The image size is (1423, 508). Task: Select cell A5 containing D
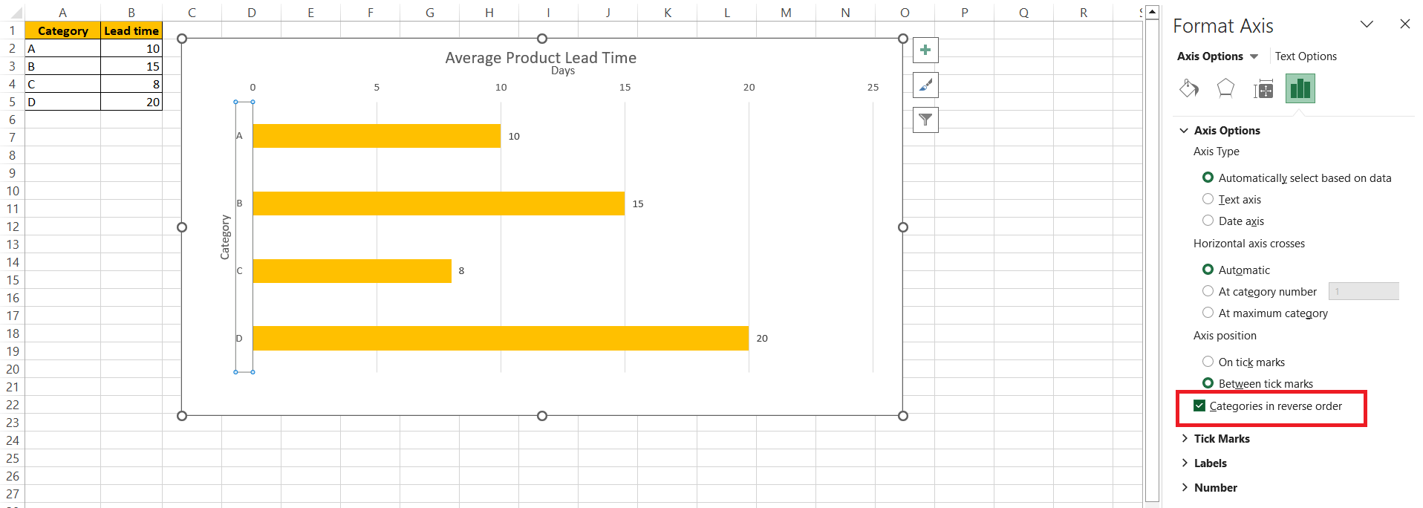tap(62, 102)
